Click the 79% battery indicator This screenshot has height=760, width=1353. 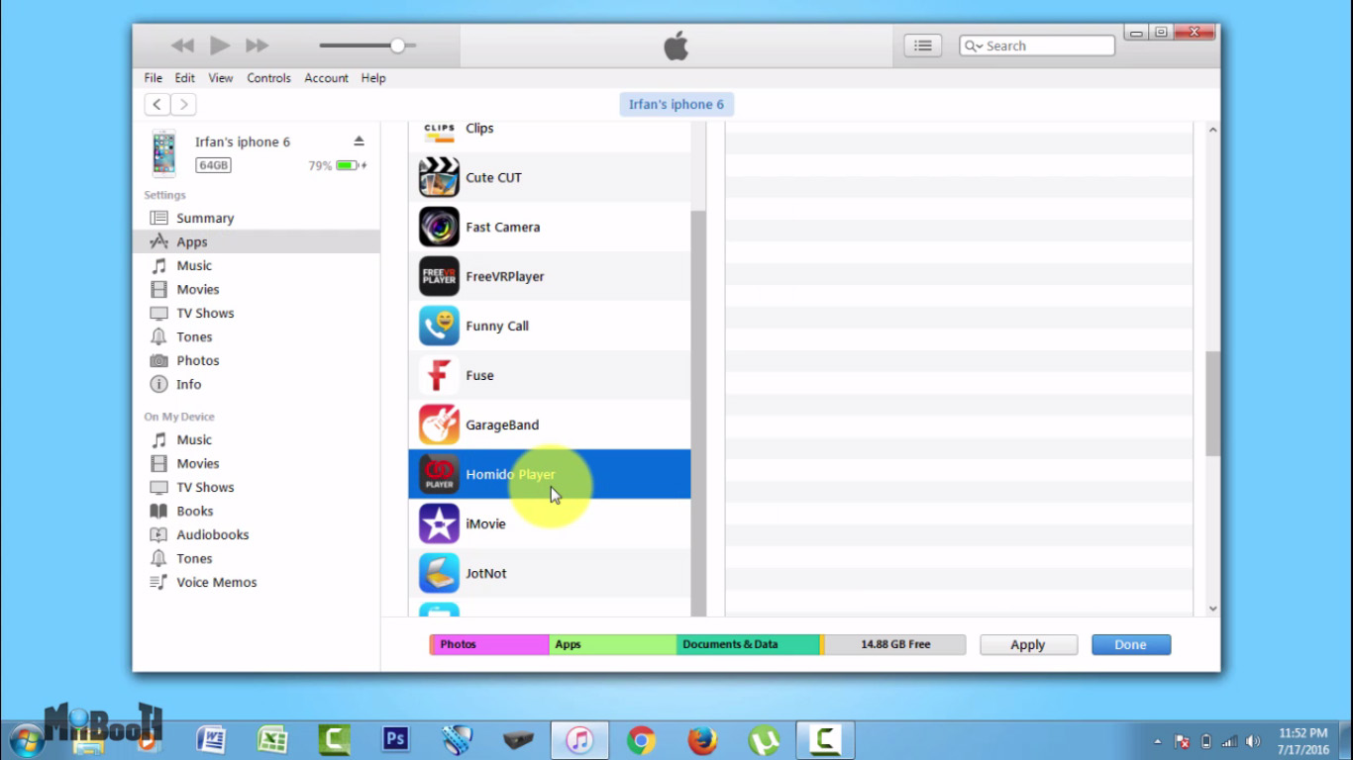point(337,165)
